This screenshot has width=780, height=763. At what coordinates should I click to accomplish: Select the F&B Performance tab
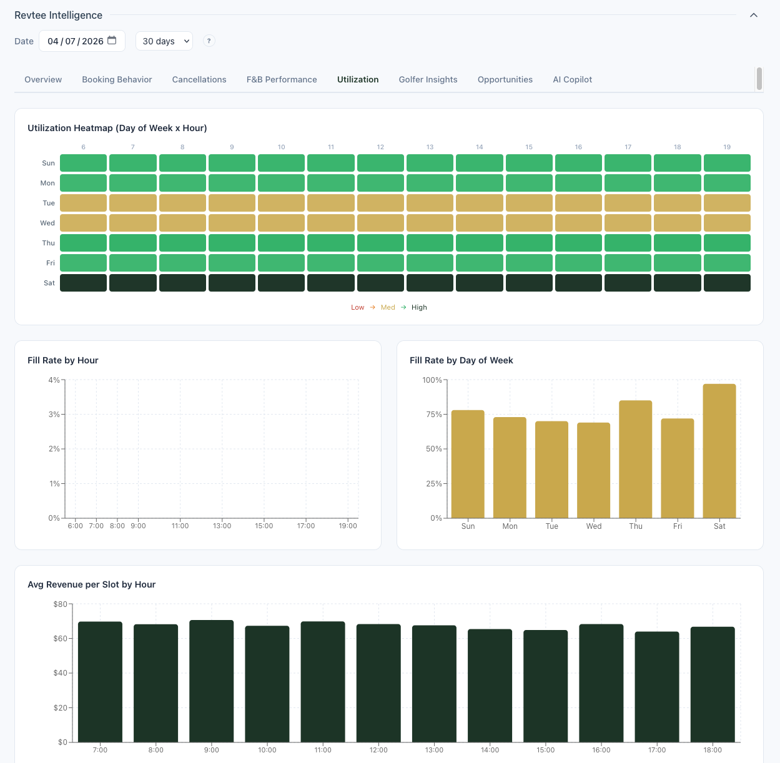pyautogui.click(x=281, y=79)
